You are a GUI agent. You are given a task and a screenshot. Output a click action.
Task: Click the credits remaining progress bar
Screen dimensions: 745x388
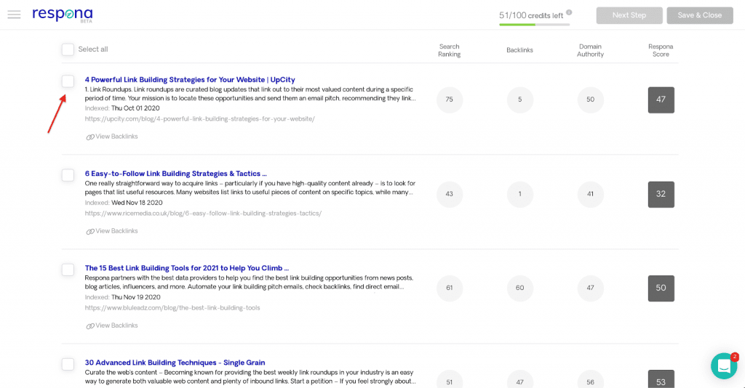(x=534, y=25)
